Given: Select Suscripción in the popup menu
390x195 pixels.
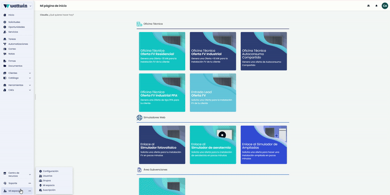Looking at the screenshot, I should click(49, 190).
